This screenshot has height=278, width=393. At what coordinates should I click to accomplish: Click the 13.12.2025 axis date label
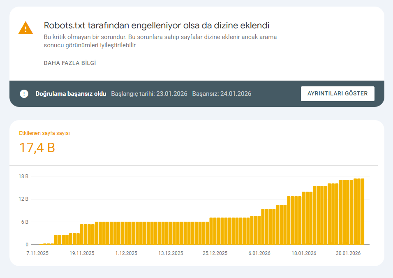pos(171,253)
